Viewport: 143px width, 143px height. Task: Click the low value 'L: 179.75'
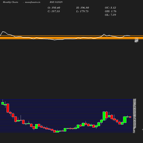[x=82, y=11]
